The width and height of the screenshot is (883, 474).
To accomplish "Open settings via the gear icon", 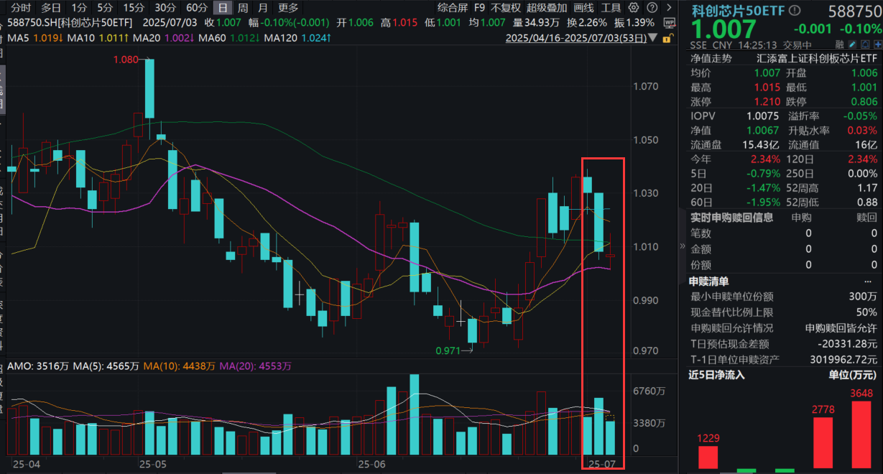I will click(634, 7).
